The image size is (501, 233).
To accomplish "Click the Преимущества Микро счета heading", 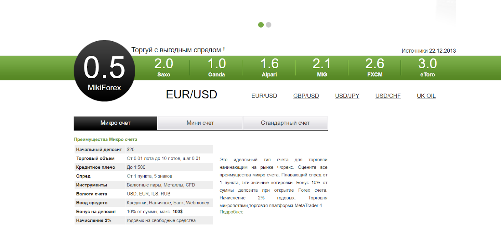I will click(106, 139).
